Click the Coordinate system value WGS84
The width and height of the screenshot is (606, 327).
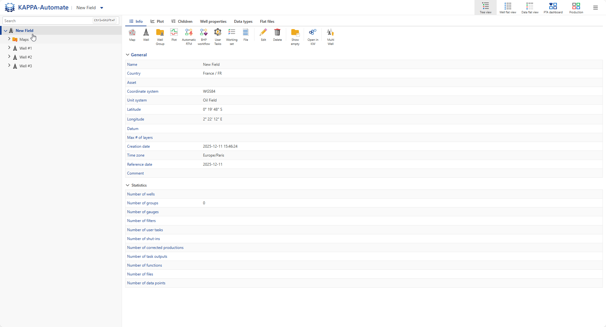click(x=209, y=91)
